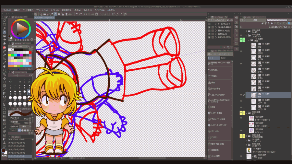Collapse the フォルダー 5 layer folder

pyautogui.click(x=247, y=36)
